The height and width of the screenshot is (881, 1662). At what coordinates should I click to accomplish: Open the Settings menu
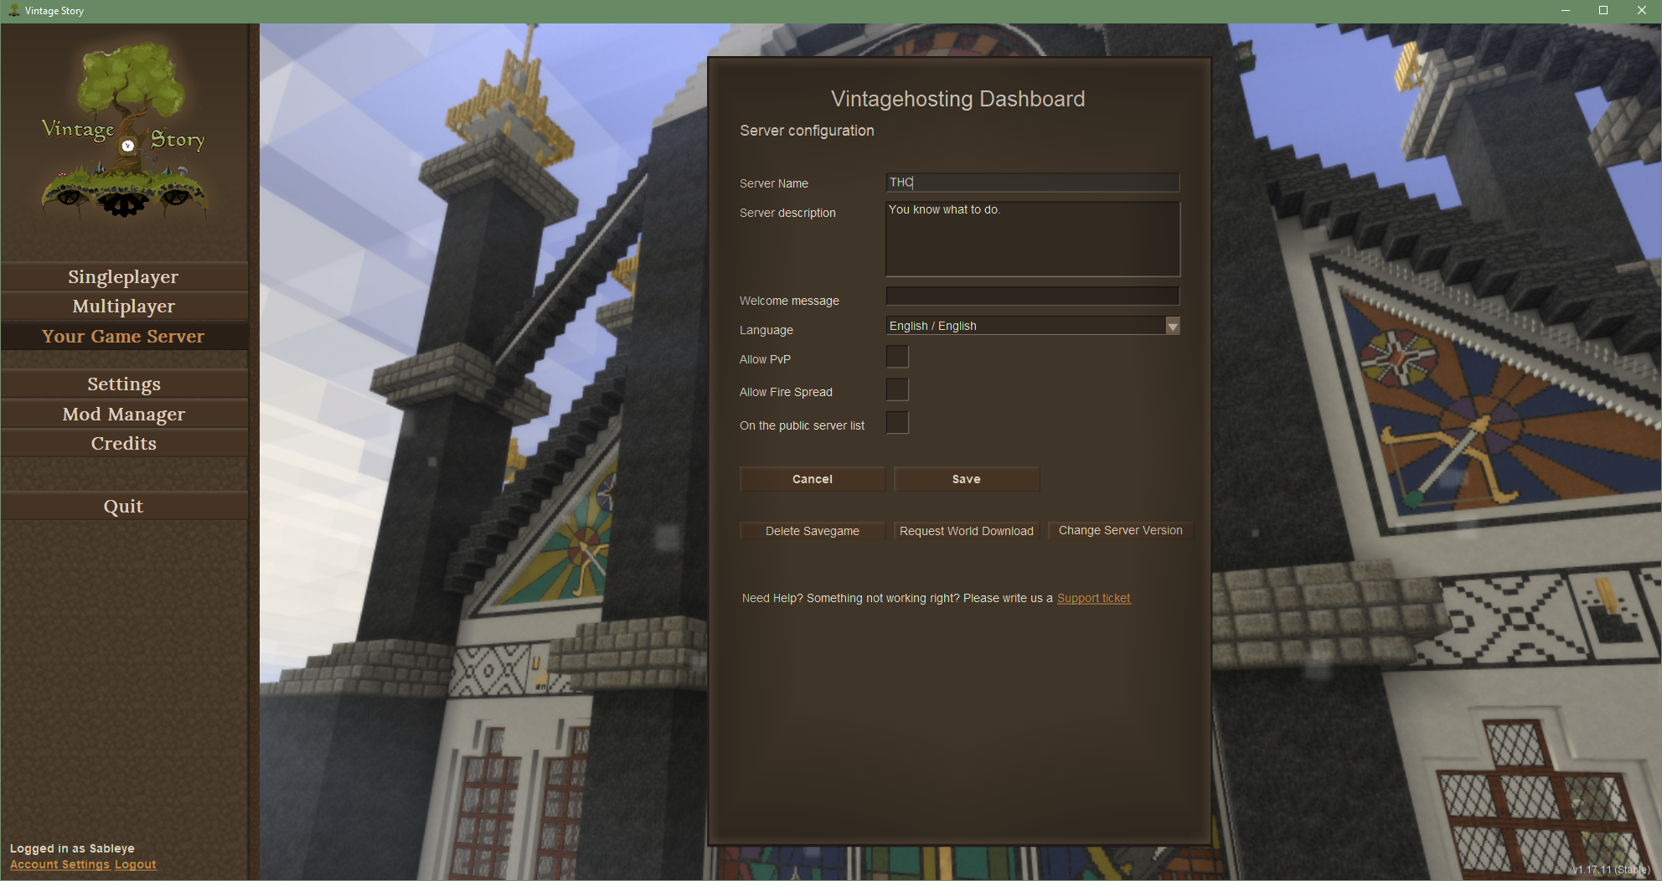(123, 384)
